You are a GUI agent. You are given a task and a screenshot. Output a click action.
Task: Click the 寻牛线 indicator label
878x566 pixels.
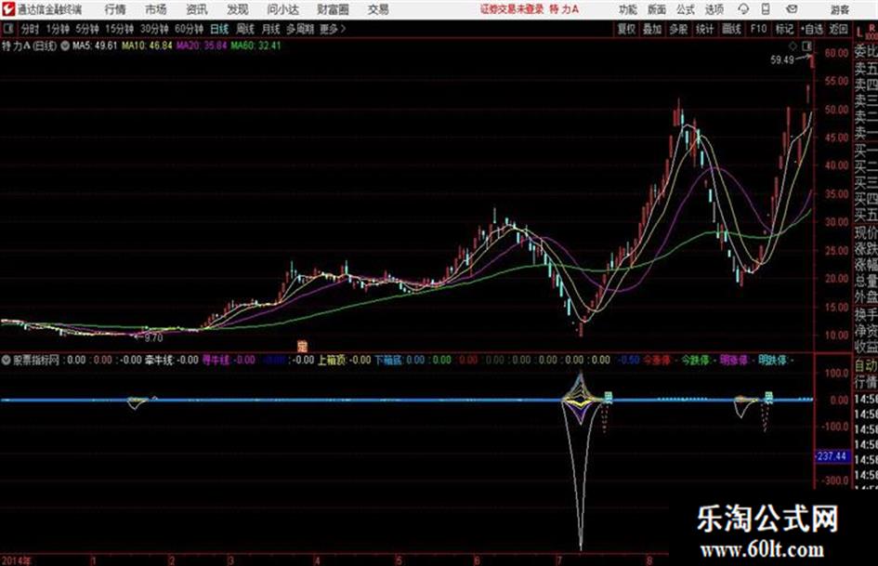[x=216, y=361]
